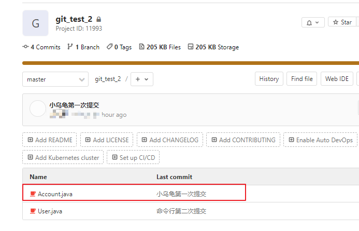Click Add LICENSE
This screenshot has width=359, height=231.
click(107, 140)
